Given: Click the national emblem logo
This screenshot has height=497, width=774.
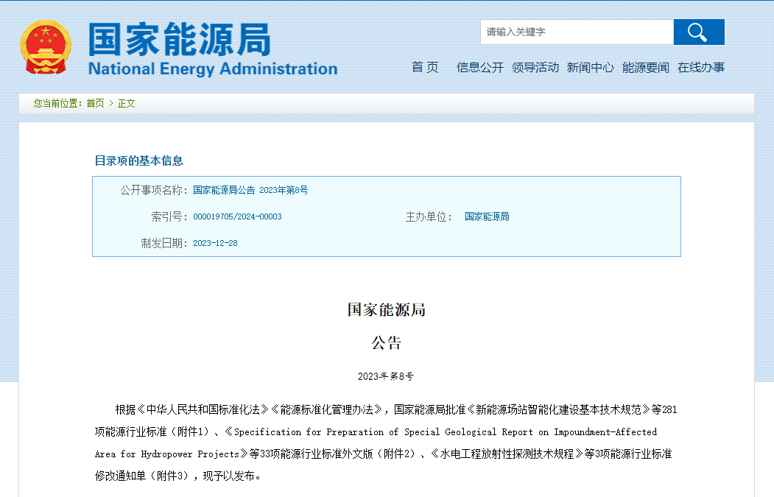Looking at the screenshot, I should tap(46, 47).
